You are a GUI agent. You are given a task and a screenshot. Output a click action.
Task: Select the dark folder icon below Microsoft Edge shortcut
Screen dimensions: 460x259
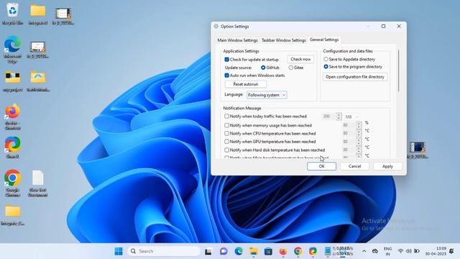coord(13,81)
